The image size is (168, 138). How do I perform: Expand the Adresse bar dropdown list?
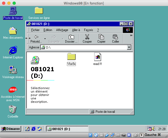(129, 47)
